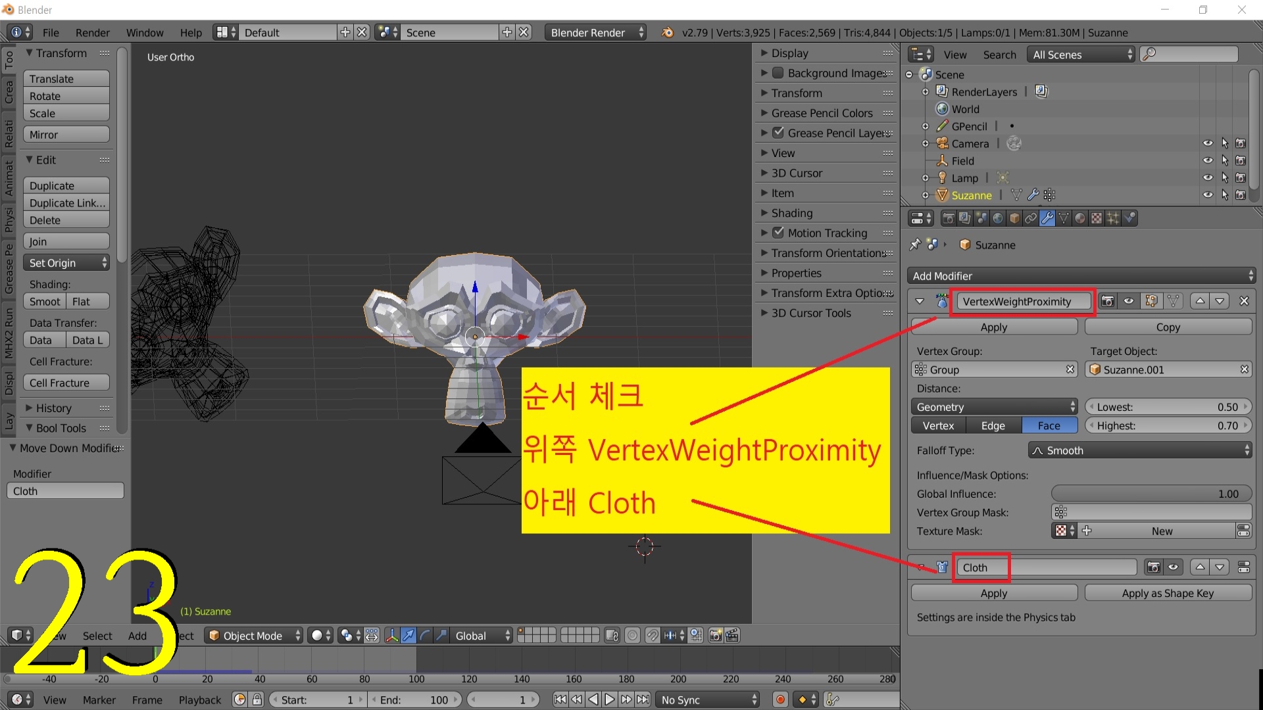
Task: Move Cloth modifier up
Action: 1201,567
